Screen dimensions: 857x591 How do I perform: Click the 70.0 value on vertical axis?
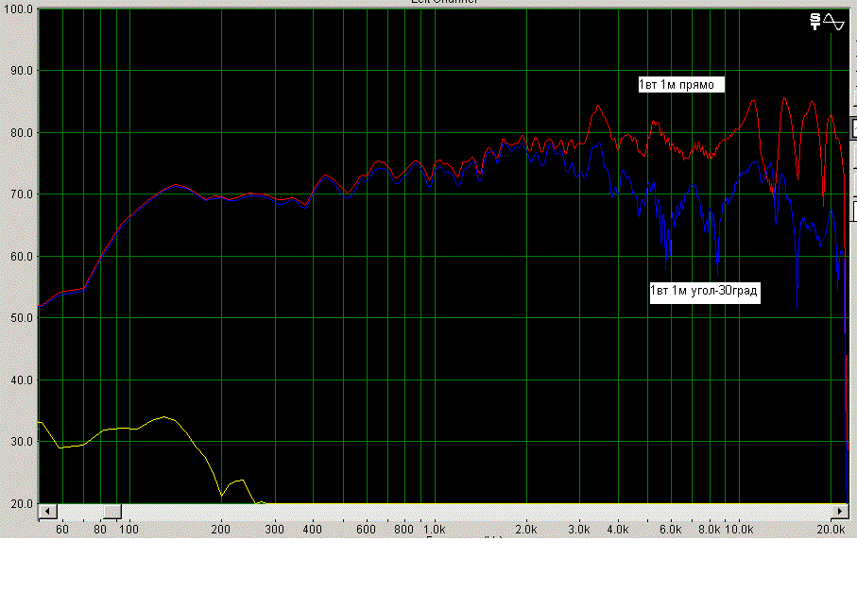[x=22, y=194]
